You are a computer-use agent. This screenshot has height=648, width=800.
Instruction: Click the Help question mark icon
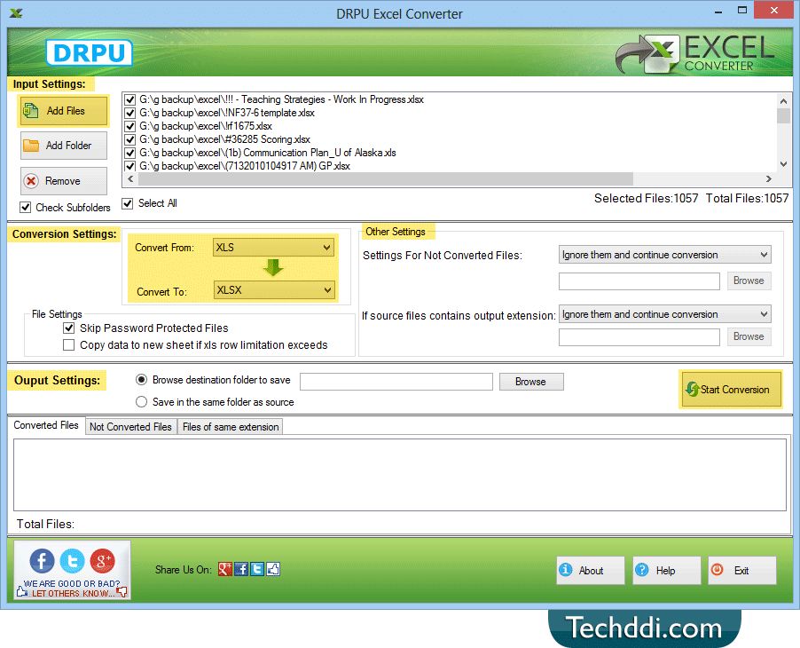pos(642,569)
